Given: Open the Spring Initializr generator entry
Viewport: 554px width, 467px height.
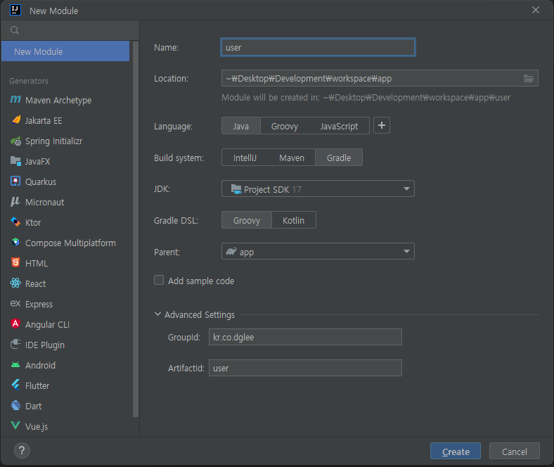Looking at the screenshot, I should [x=67, y=141].
